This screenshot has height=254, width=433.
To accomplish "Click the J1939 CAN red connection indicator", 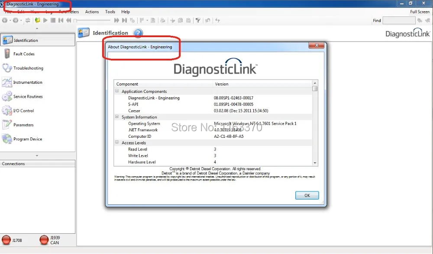I will tap(44, 240).
